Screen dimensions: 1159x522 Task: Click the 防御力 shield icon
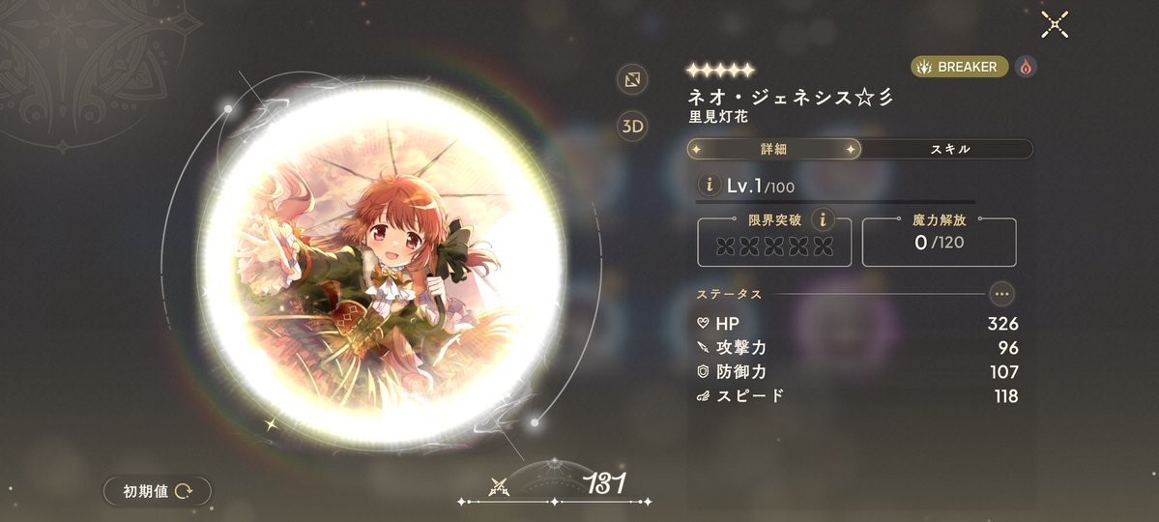[x=703, y=371]
